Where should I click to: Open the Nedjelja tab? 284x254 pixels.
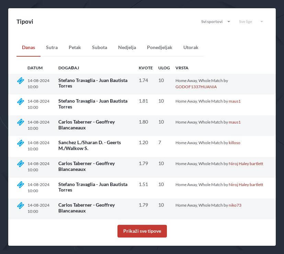click(127, 47)
